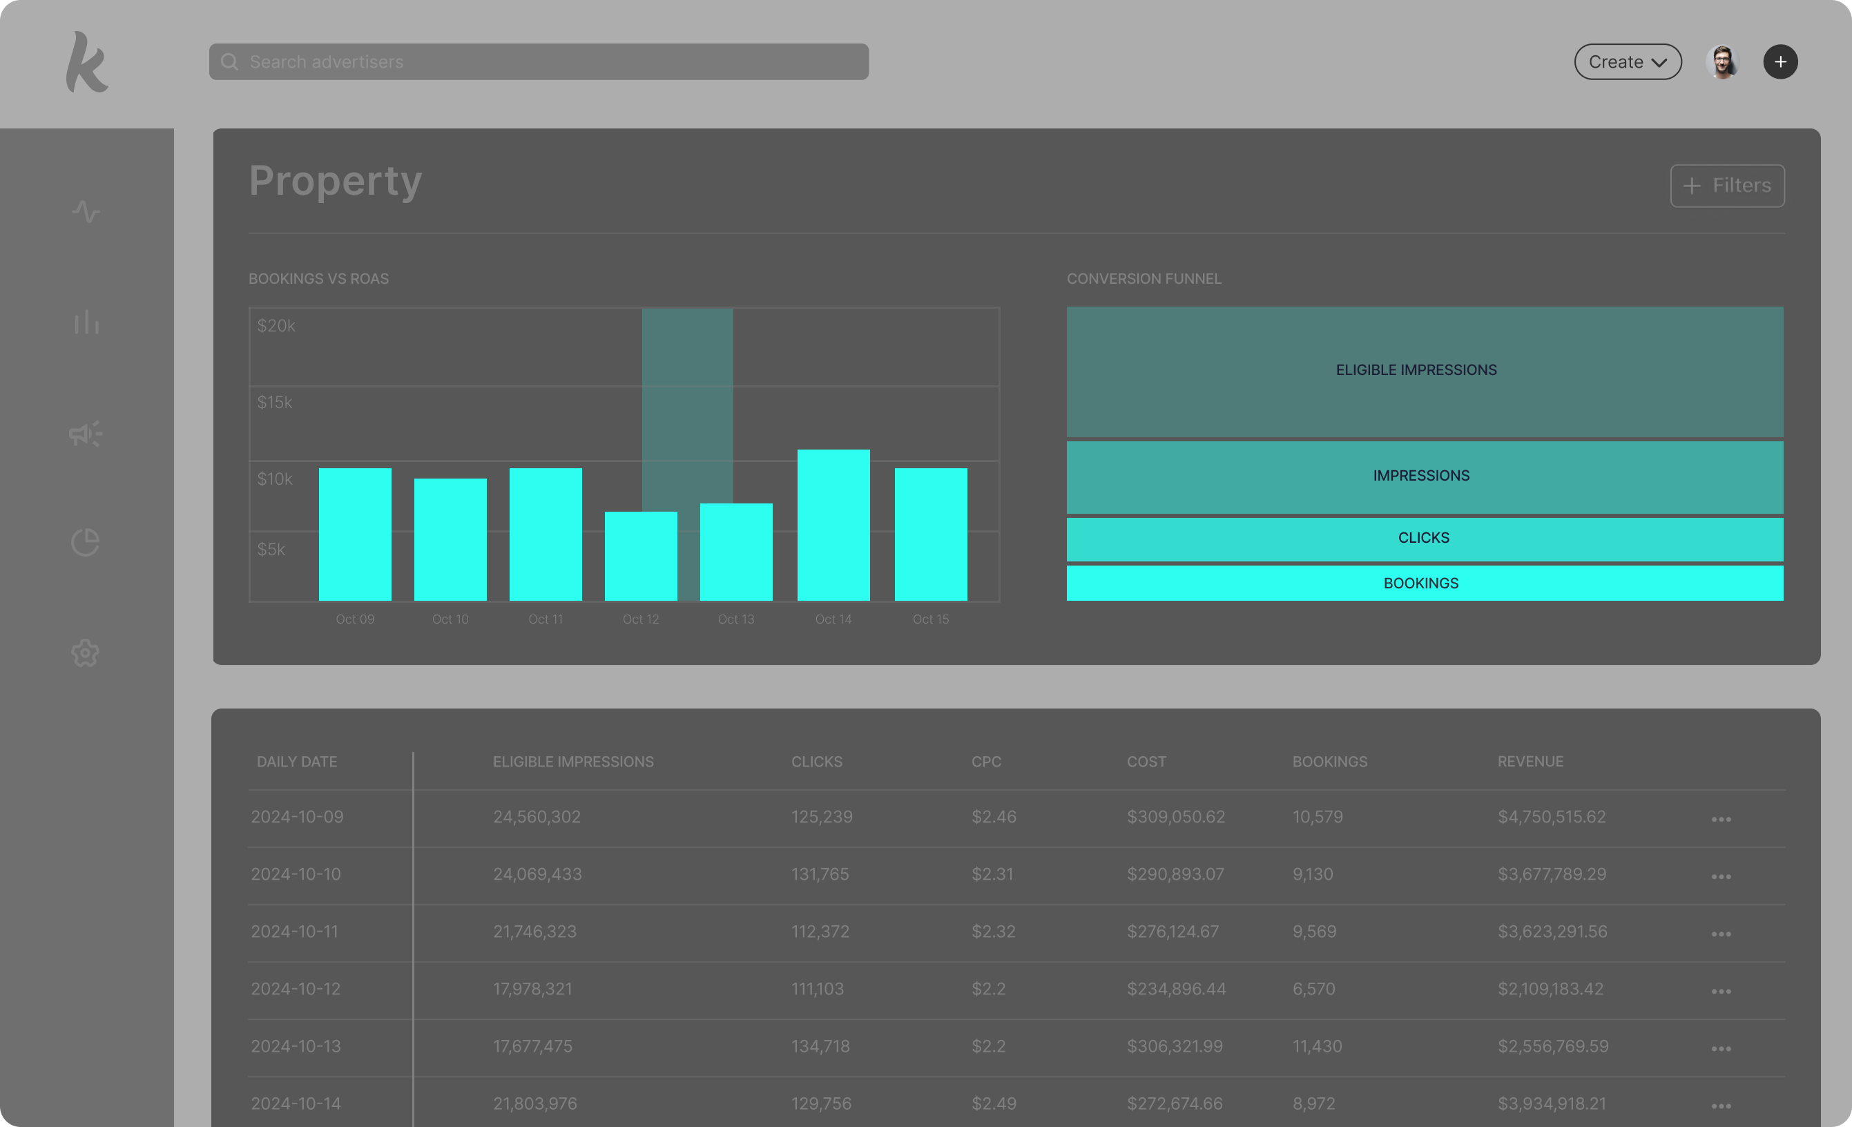Open the settings gear sidebar icon
The width and height of the screenshot is (1852, 1127).
pos(86,653)
